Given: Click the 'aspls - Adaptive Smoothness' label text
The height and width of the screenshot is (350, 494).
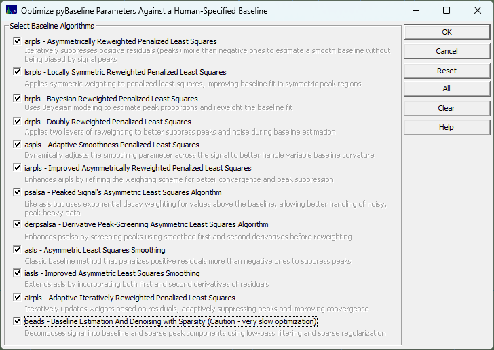Looking at the screenshot, I should point(112,145).
